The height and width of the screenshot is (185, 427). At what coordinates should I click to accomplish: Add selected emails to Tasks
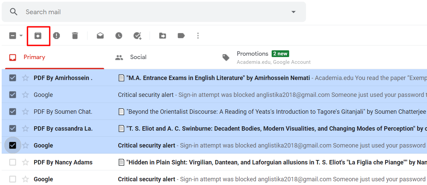click(x=137, y=35)
